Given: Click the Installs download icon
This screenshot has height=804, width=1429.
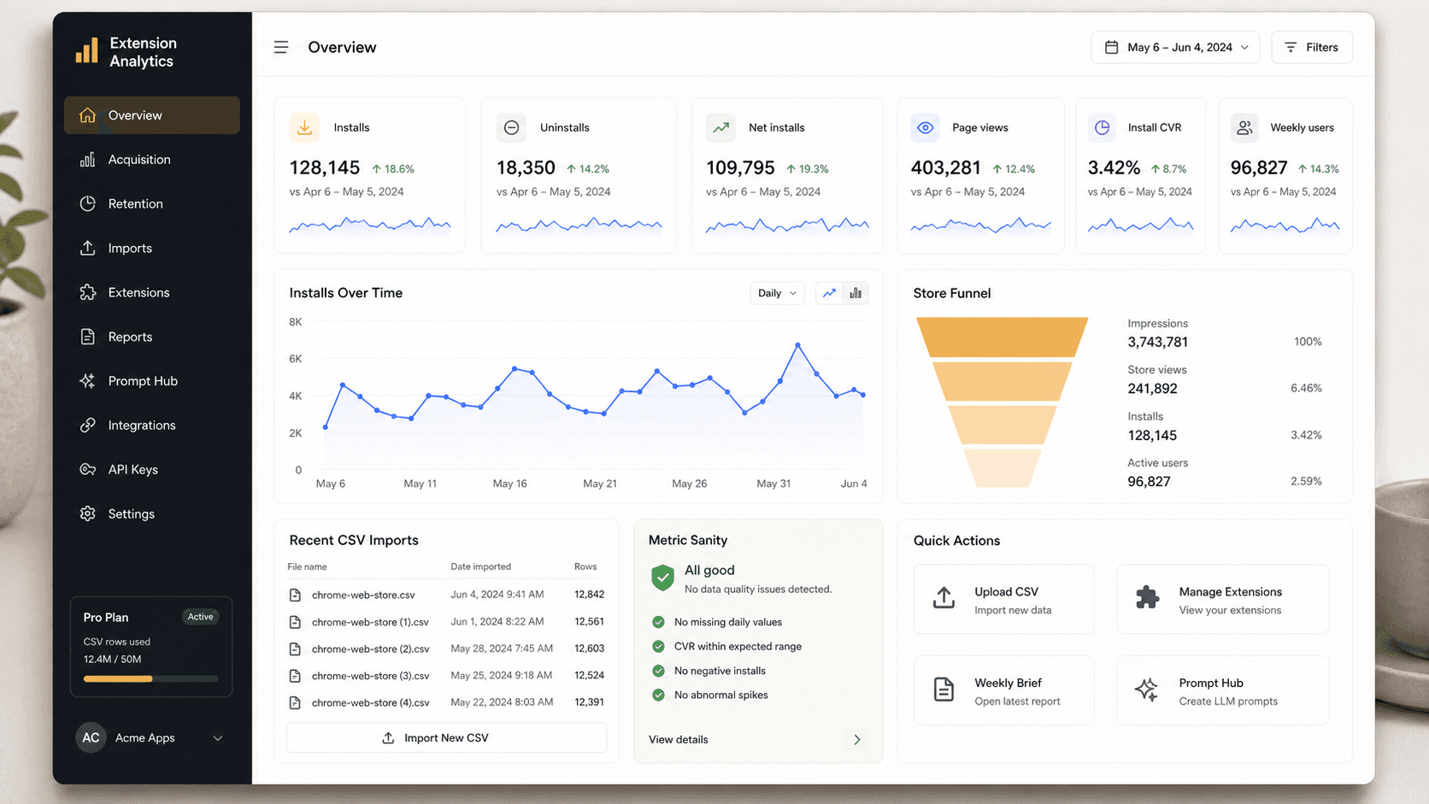Looking at the screenshot, I should pyautogui.click(x=304, y=127).
